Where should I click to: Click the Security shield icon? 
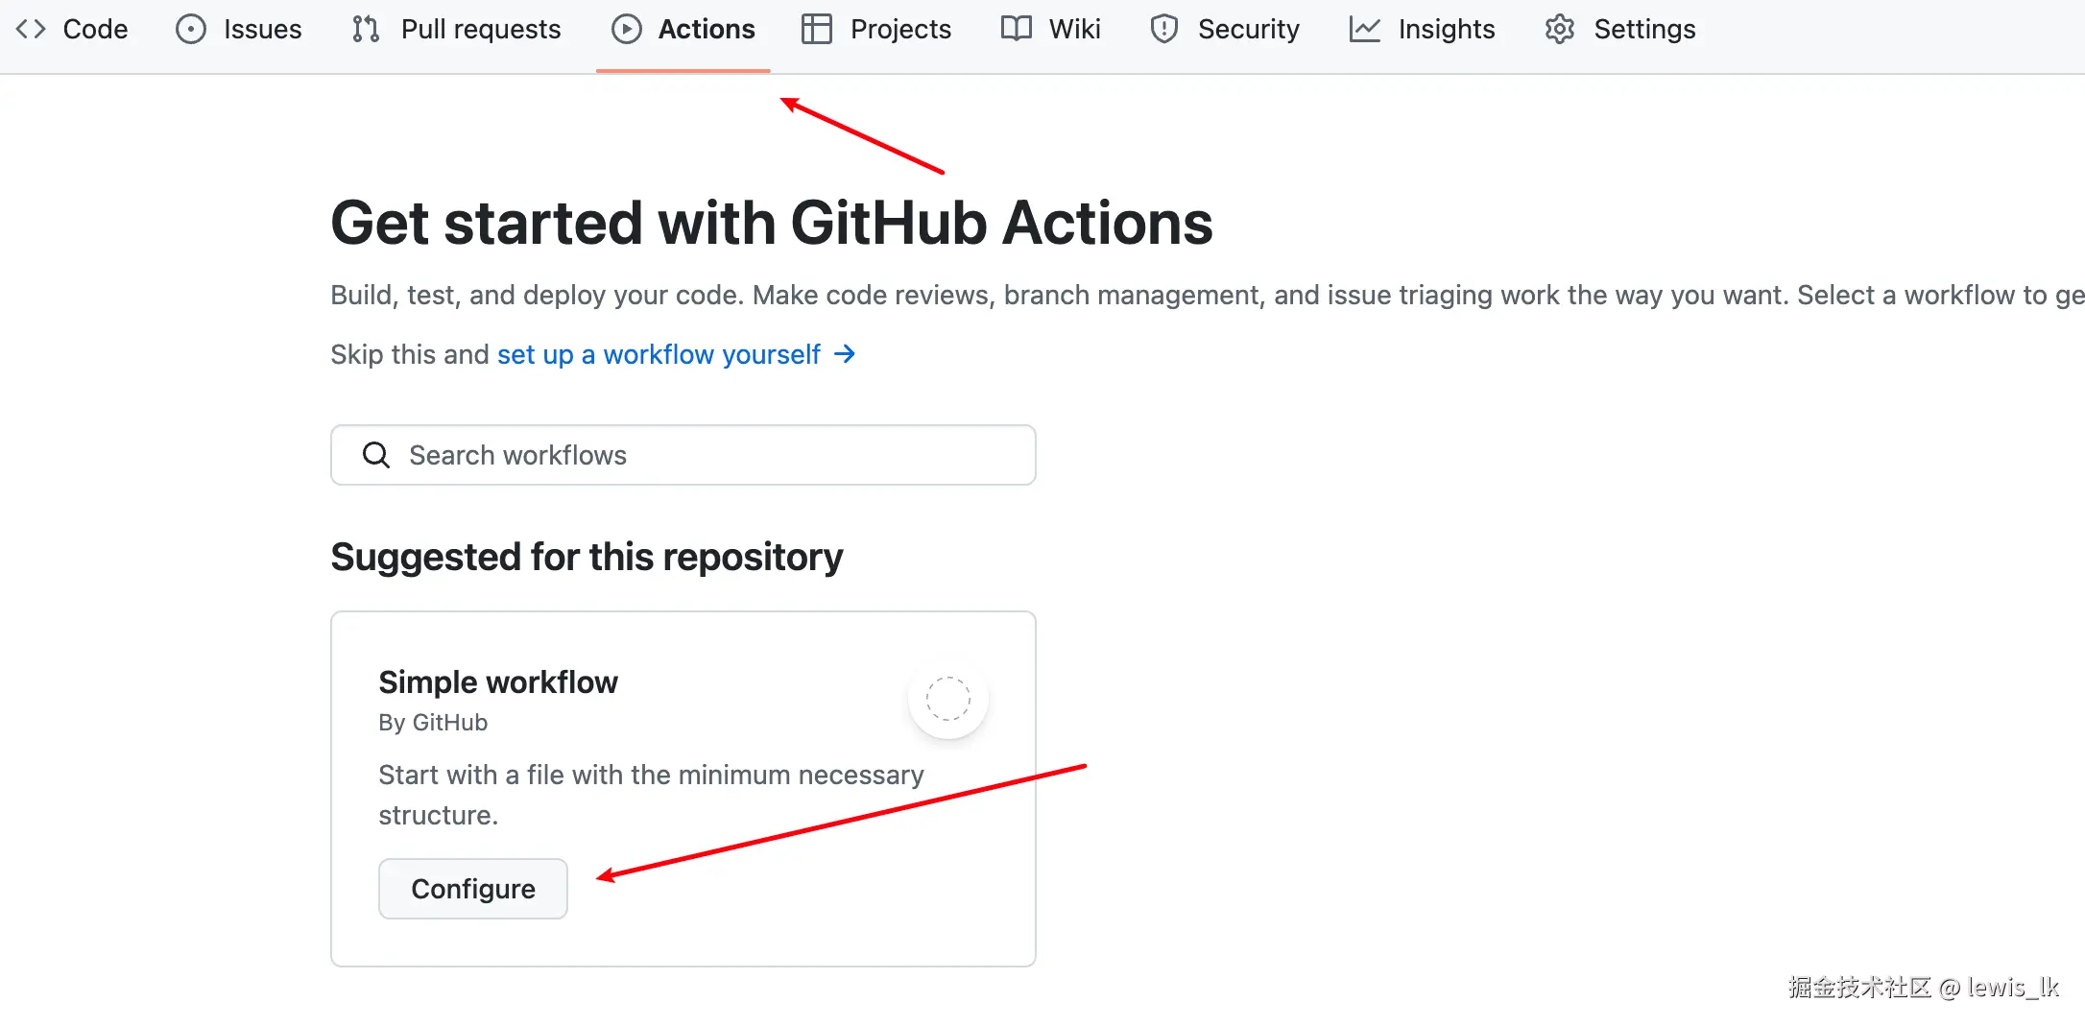click(1163, 29)
